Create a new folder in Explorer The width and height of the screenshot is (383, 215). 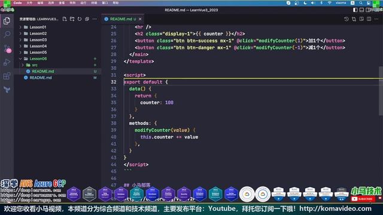pyautogui.click(x=72, y=19)
